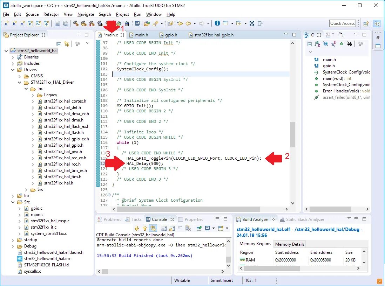Collapse the Drivers folder
385x286 pixels.
point(13,70)
